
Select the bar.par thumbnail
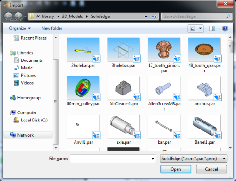coord(164,127)
